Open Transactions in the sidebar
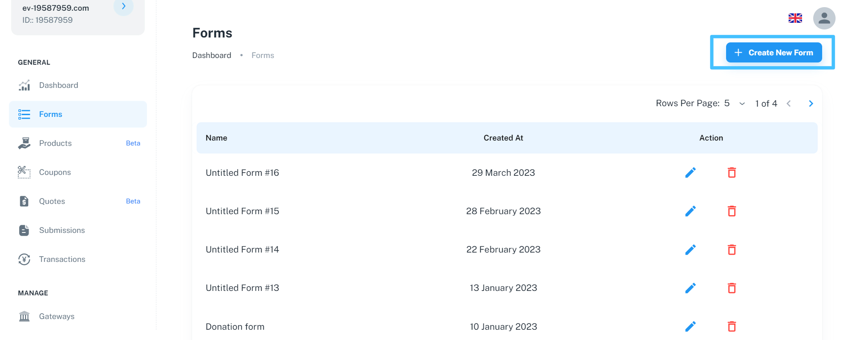857x340 pixels. 78,259
